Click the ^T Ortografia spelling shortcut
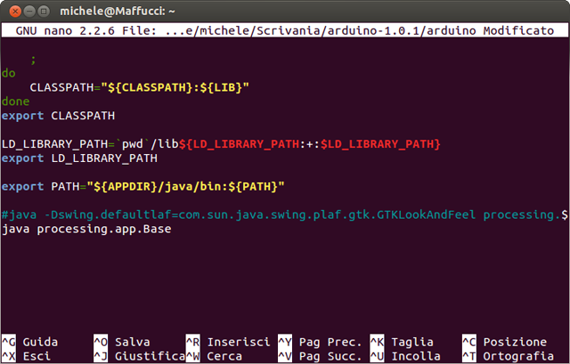The height and width of the screenshot is (364, 570). pyautogui.click(x=508, y=356)
